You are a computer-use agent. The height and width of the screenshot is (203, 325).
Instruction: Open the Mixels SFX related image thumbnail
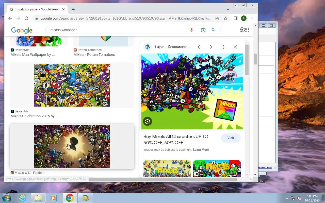(217, 168)
